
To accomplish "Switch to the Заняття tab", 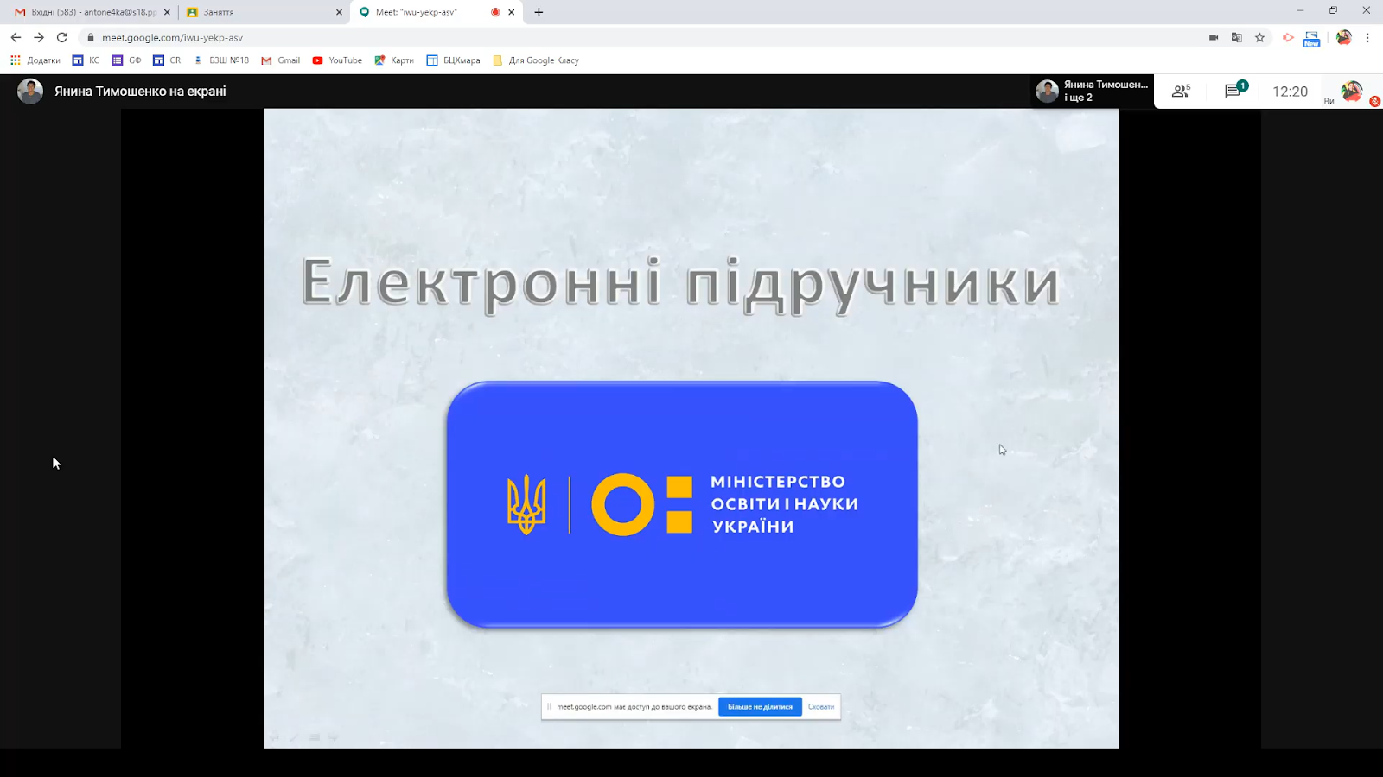I will (x=264, y=12).
